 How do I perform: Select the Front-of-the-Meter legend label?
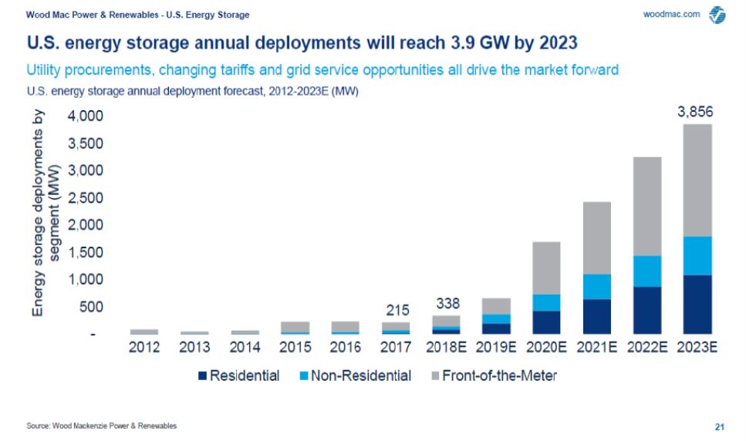[x=500, y=376]
